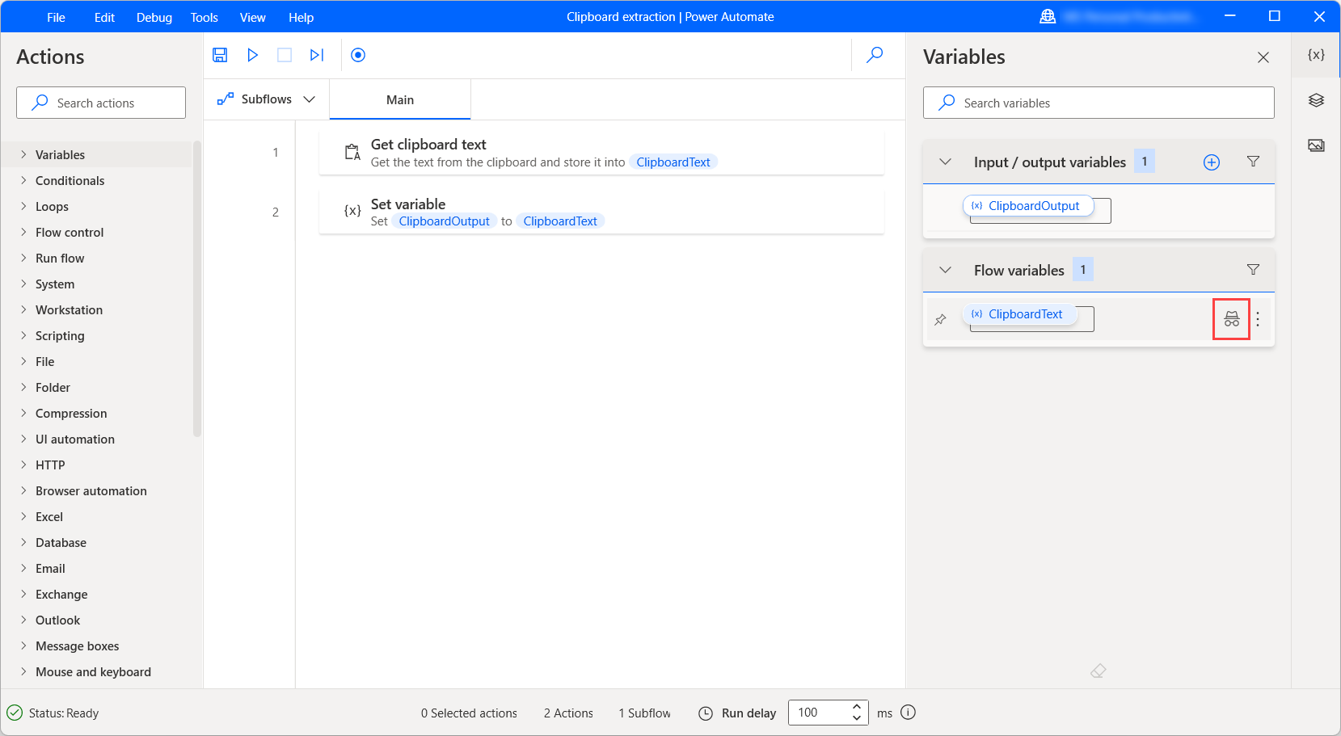Open the UI elements sidebar icon

(x=1316, y=100)
